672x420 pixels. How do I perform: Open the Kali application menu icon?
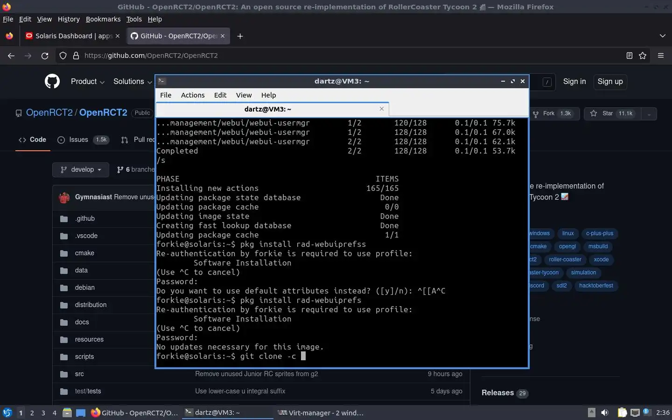tap(7, 413)
